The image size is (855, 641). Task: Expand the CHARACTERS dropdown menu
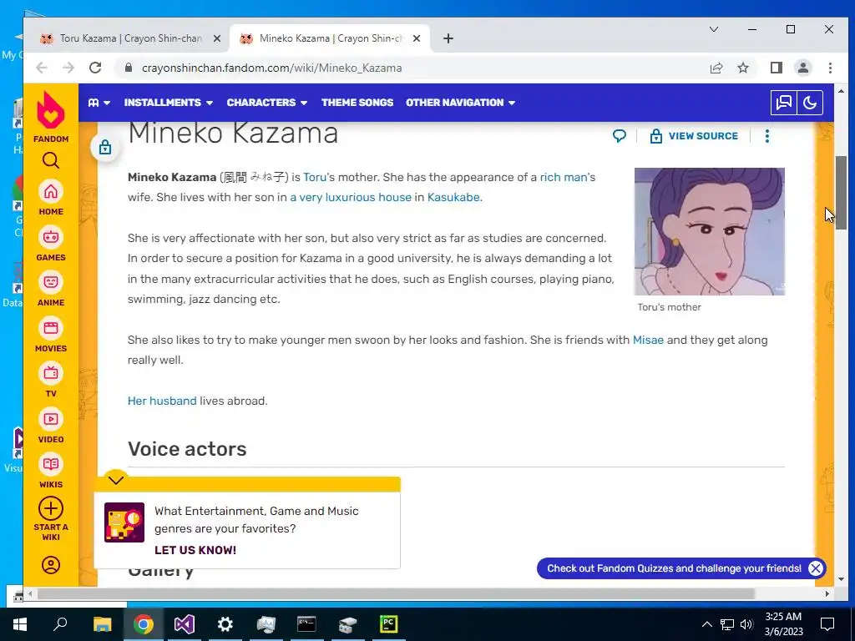point(267,103)
